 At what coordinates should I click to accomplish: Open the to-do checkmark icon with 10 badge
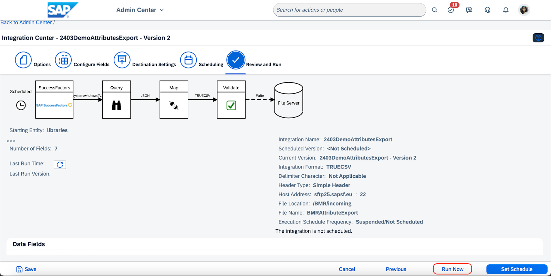coord(451,10)
